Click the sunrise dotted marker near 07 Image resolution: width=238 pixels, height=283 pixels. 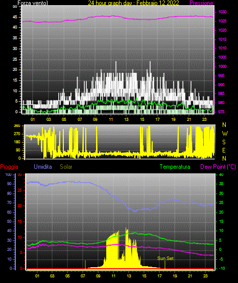click(85, 265)
